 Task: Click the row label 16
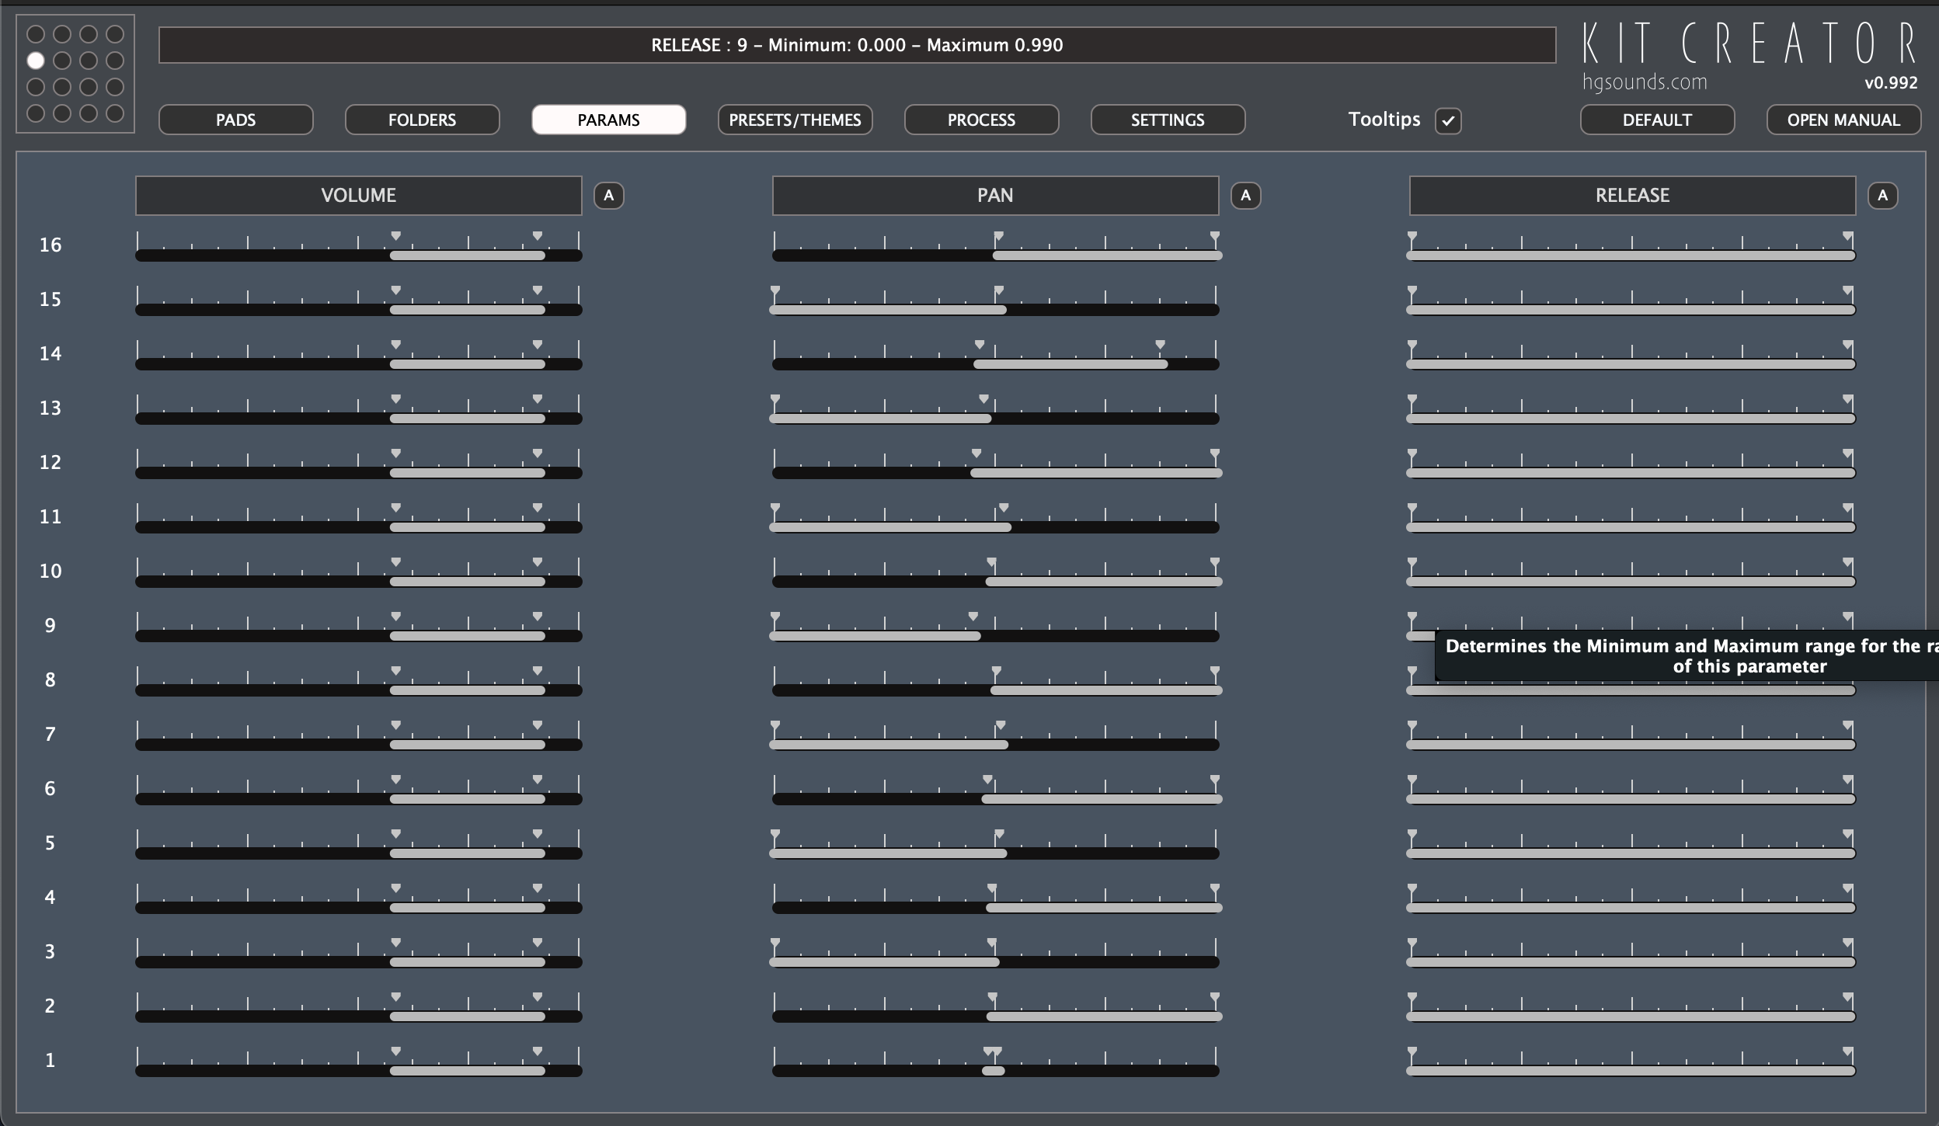click(50, 245)
